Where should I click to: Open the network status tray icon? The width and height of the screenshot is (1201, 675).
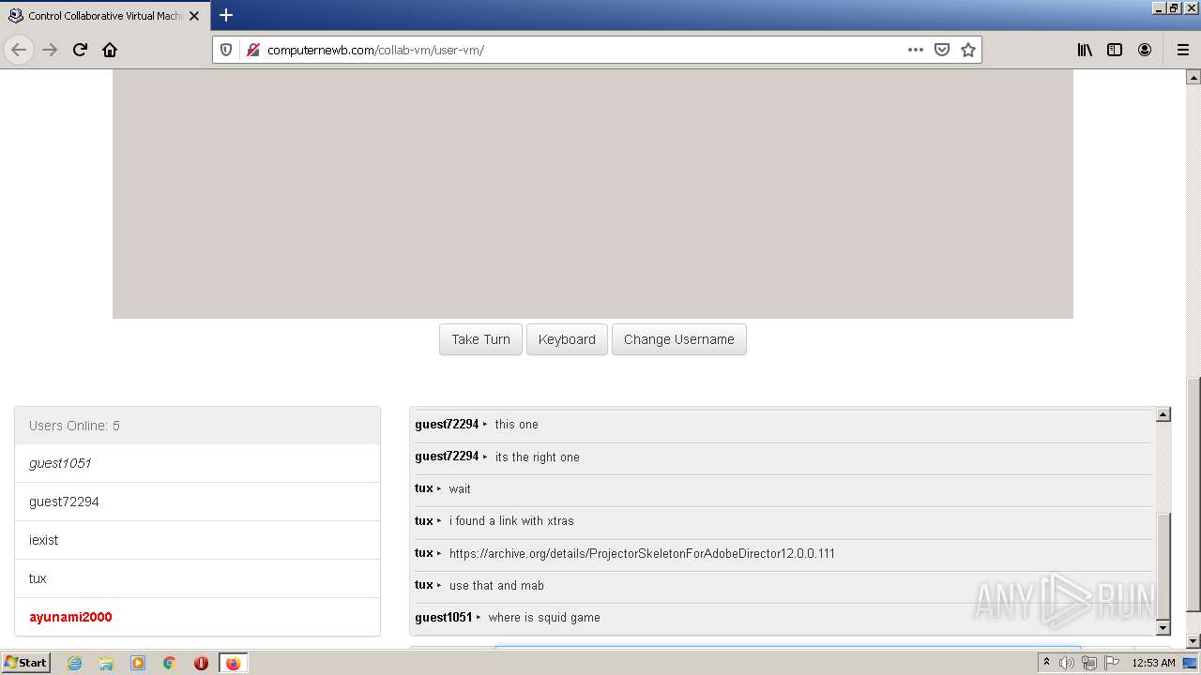click(x=1088, y=663)
